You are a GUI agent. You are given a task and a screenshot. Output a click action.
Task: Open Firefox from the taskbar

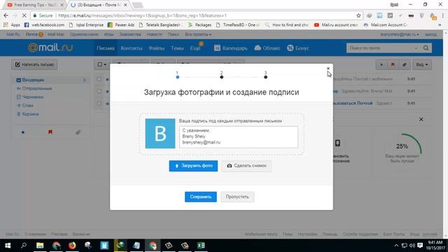pos(72,246)
